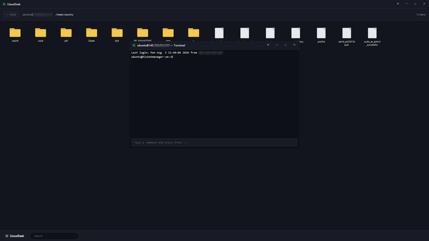The width and height of the screenshot is (429, 241).
Task: Click the Terminal window logo icon
Action: [x=134, y=45]
